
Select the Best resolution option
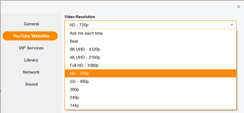tap(74, 41)
